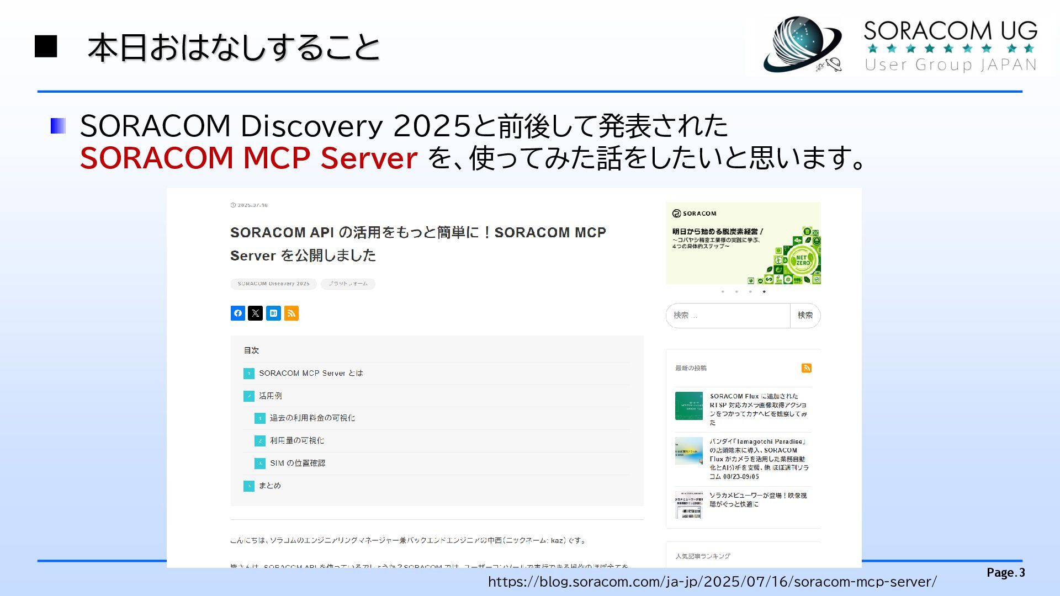Open the SORACOM Flux RTSP camera post
The image size is (1060, 596).
[x=759, y=409]
